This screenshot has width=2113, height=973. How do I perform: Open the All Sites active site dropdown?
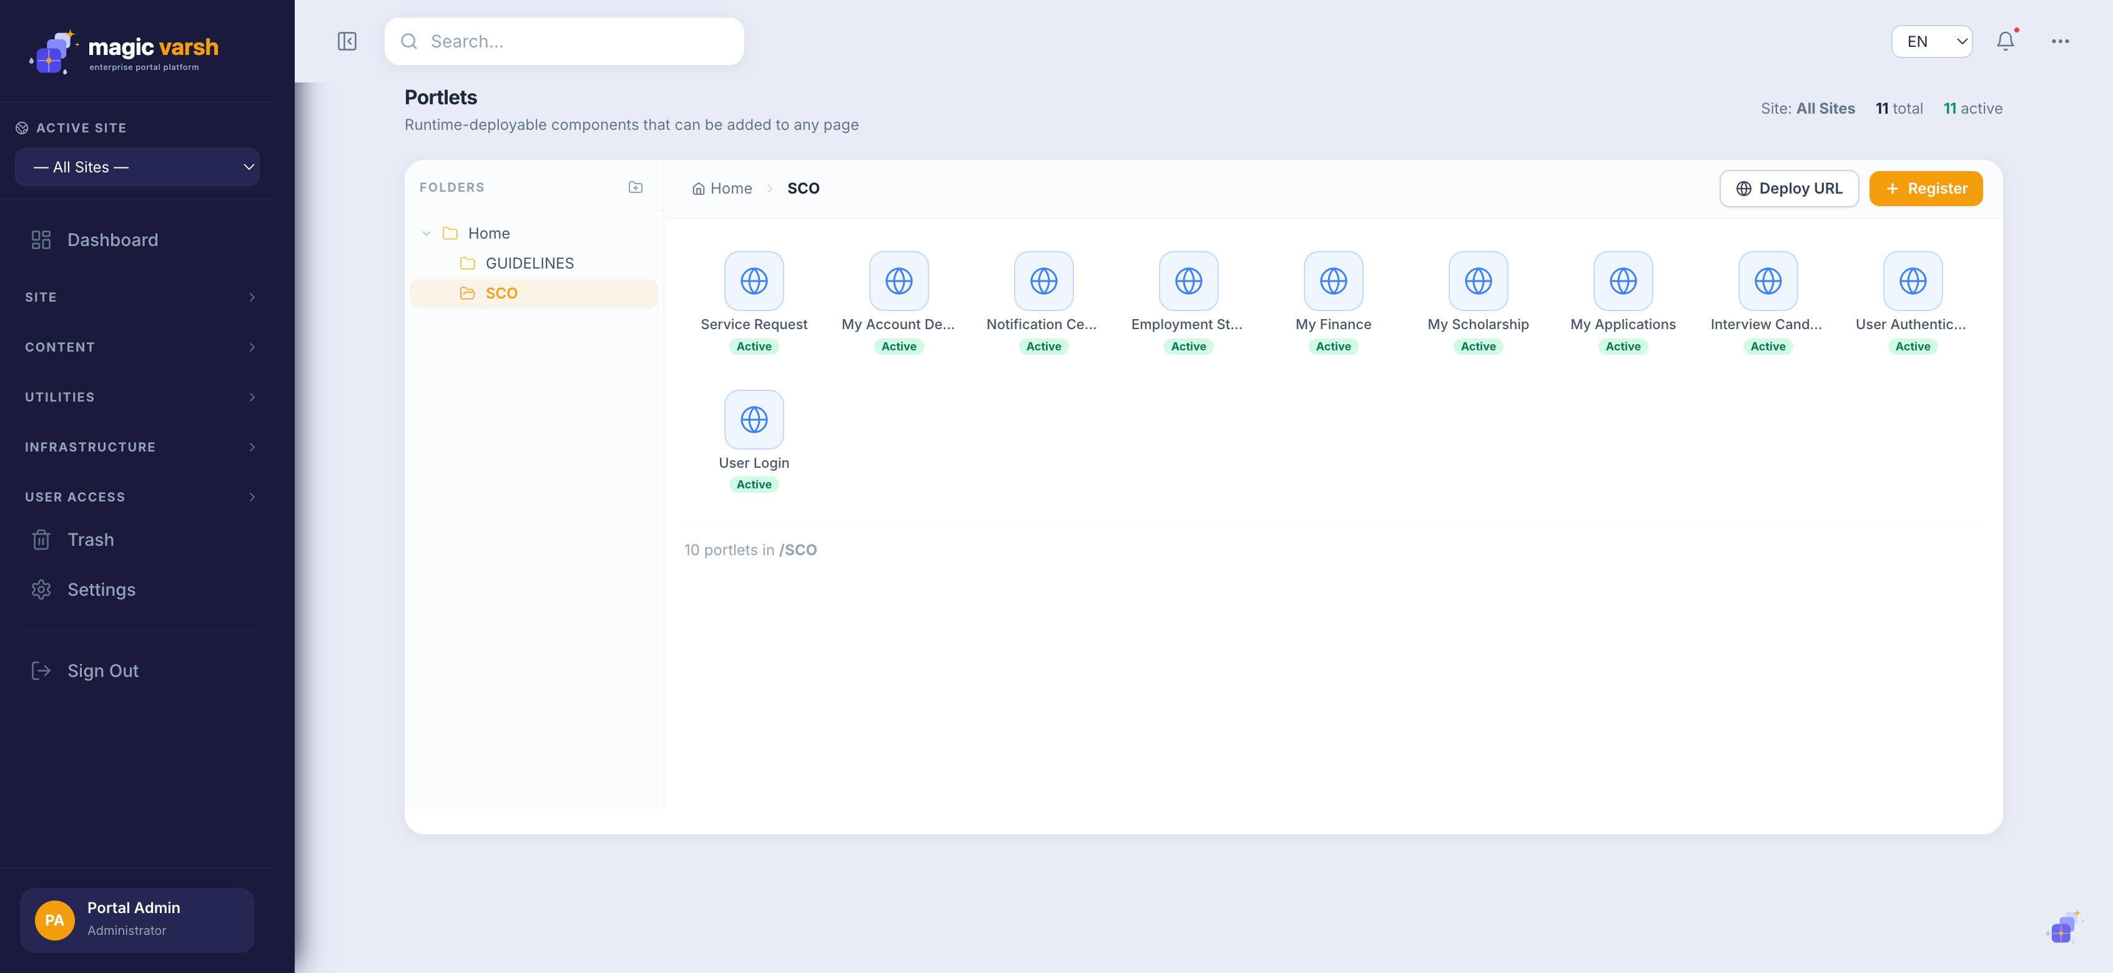click(x=138, y=167)
